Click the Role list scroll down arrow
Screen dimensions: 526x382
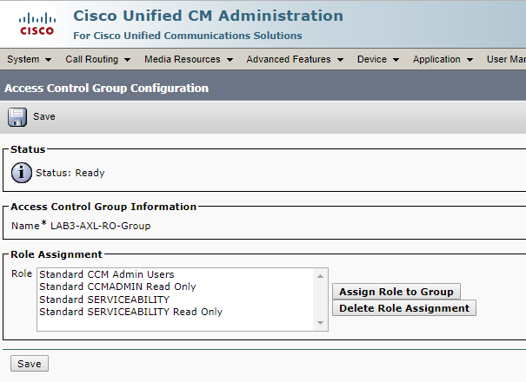(323, 325)
